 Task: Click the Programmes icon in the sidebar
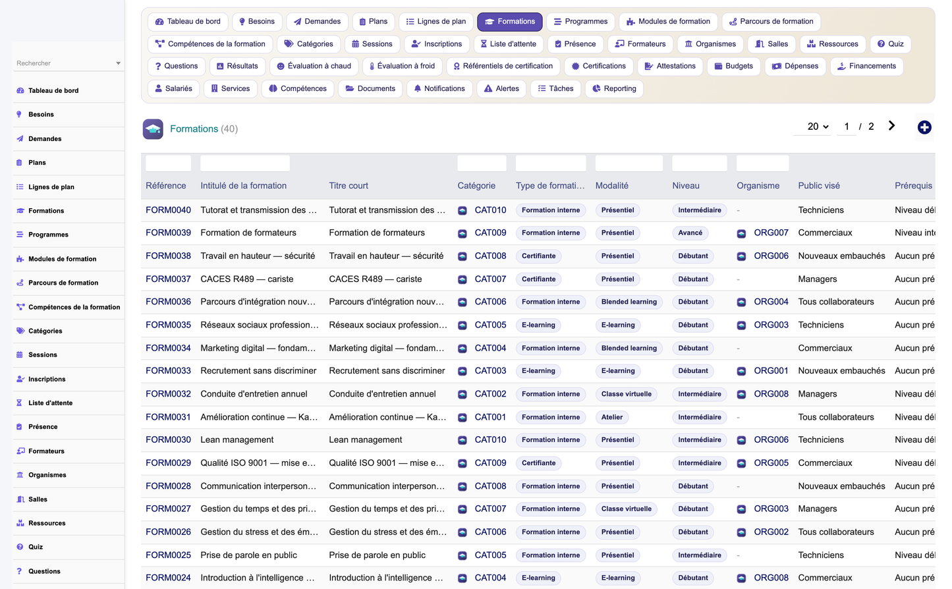click(20, 235)
